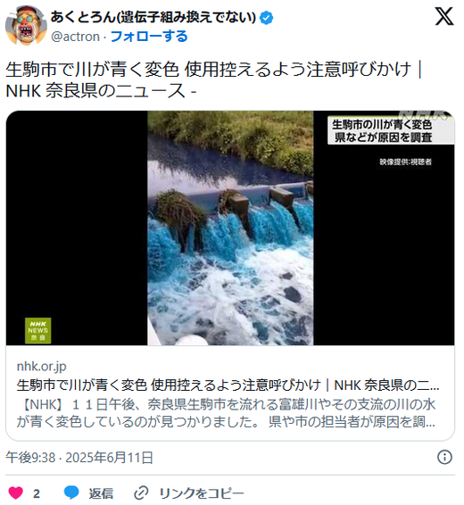Open the tweet info circle icon
The width and height of the screenshot is (464, 505).
[x=444, y=457]
